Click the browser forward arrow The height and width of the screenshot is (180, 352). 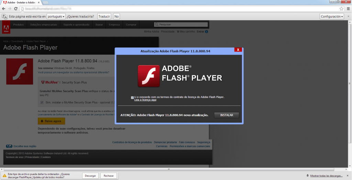[10, 9]
